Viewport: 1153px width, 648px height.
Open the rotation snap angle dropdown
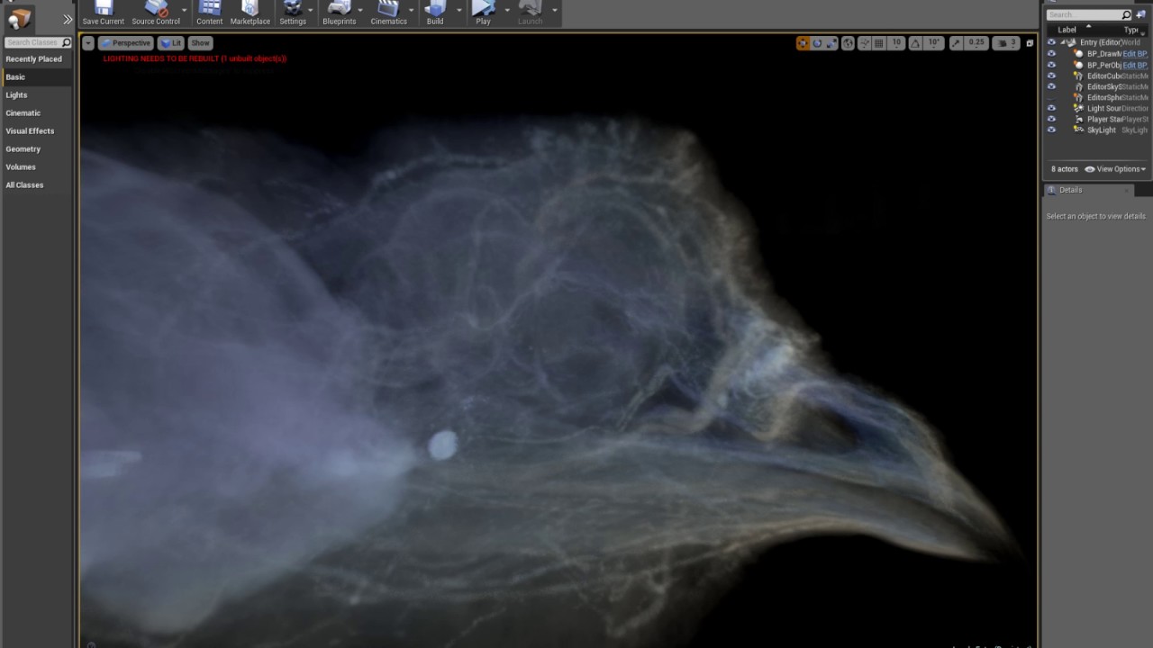934,43
